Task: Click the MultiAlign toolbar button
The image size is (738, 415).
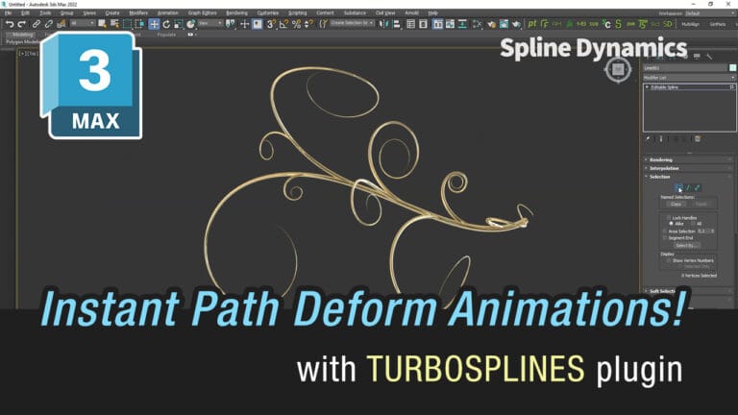Action: pyautogui.click(x=690, y=24)
